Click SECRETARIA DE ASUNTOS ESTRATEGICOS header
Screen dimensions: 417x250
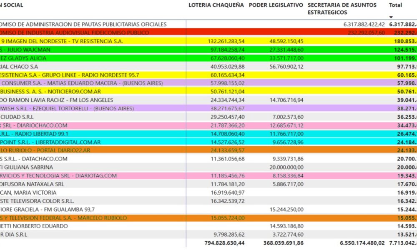click(342, 9)
